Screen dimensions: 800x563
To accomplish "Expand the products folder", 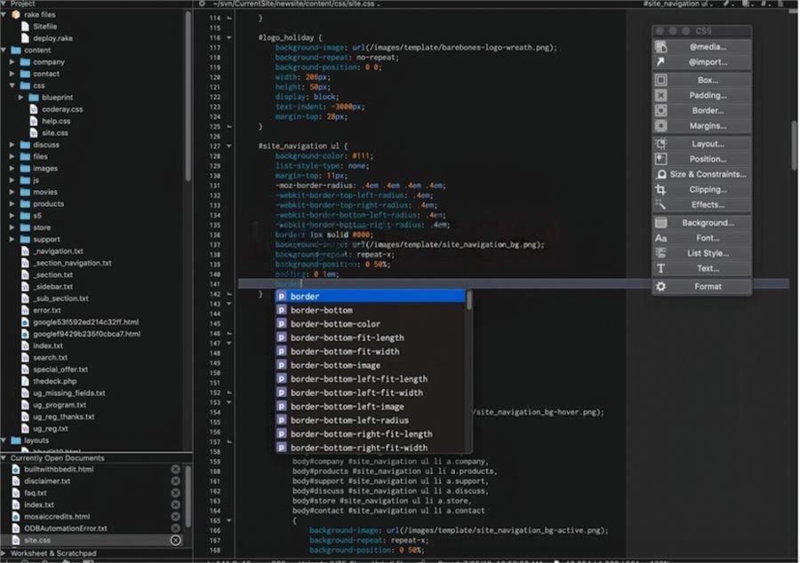I will [x=12, y=204].
